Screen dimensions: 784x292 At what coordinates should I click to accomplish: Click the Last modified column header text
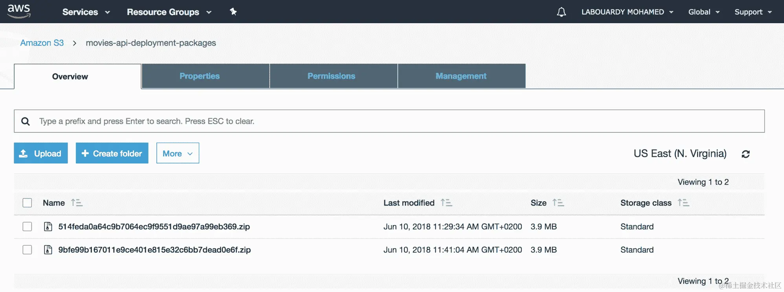pos(409,203)
